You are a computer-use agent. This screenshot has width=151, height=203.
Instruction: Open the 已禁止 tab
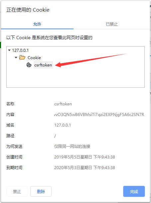tap(112, 24)
